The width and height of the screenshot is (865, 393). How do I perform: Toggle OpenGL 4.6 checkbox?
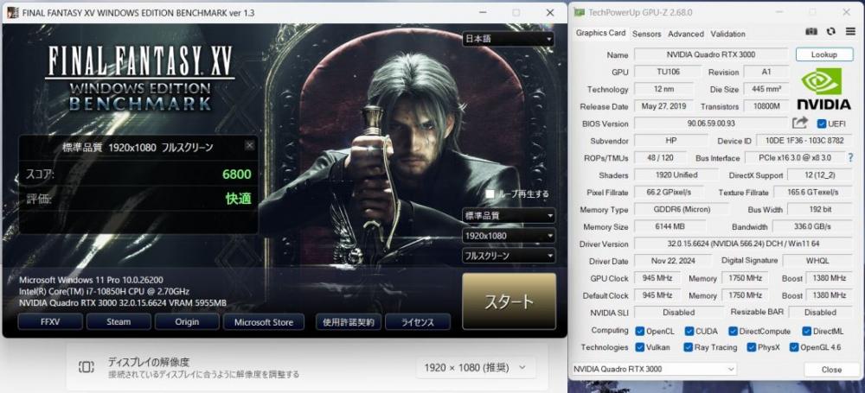coord(794,347)
